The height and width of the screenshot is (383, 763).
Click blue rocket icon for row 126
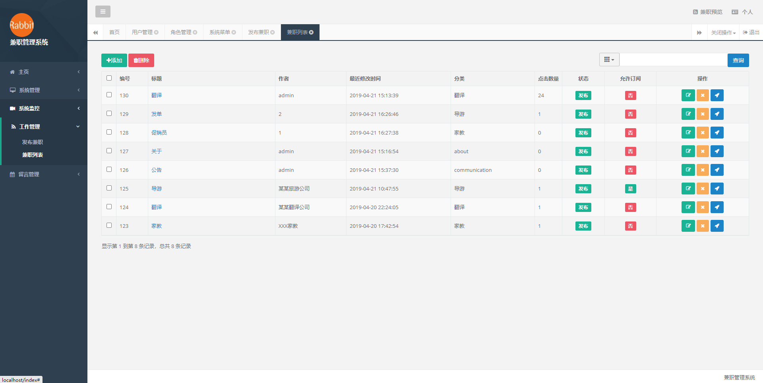click(717, 170)
